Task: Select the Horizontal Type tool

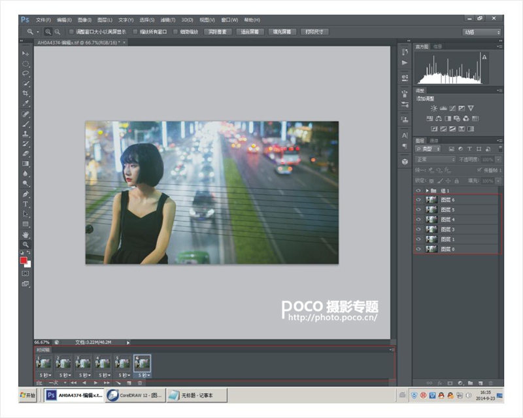Action: click(x=25, y=204)
